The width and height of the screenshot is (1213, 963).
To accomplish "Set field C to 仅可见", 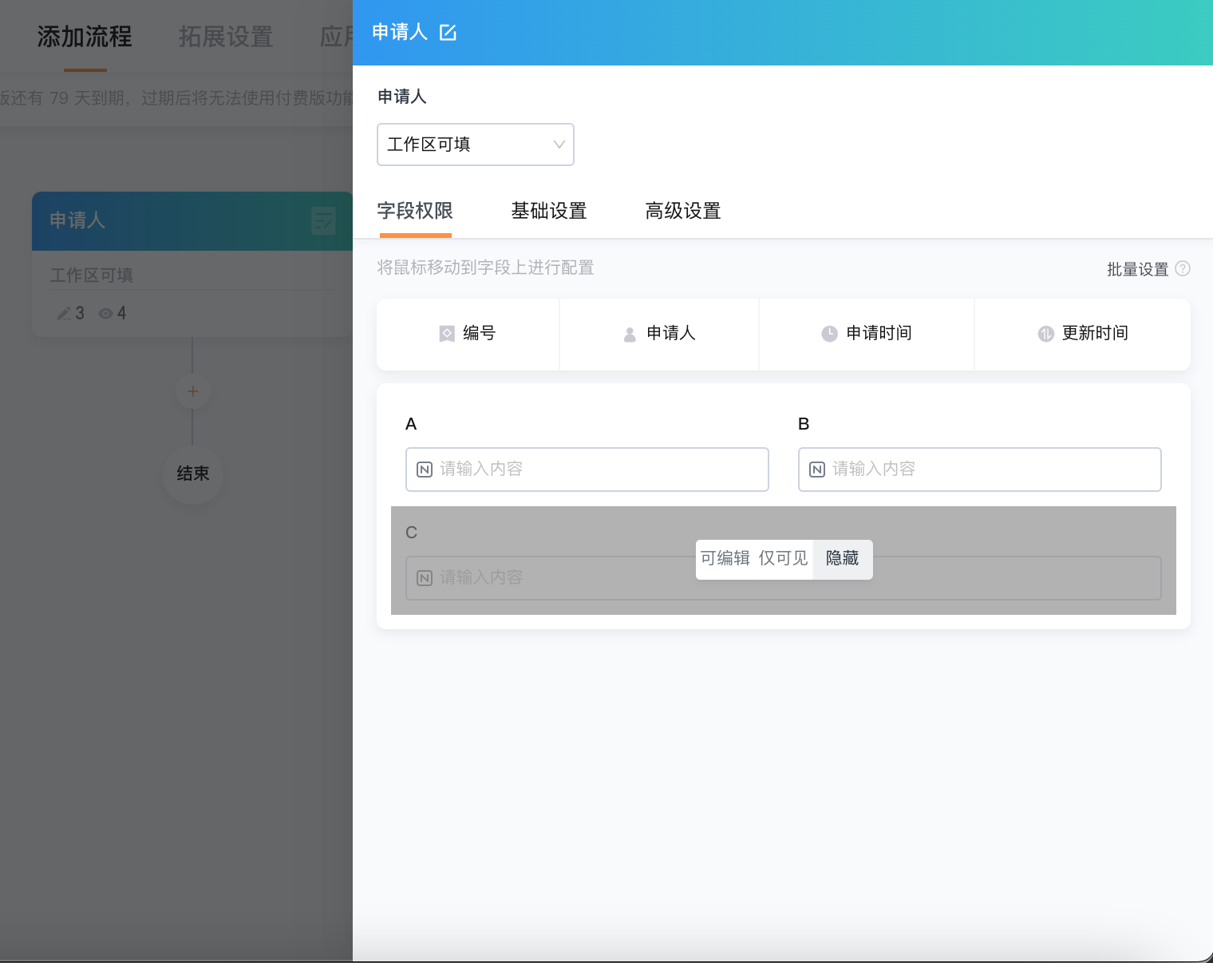I will pyautogui.click(x=783, y=558).
